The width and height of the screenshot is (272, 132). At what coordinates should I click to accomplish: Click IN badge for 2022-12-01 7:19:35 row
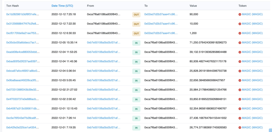click(x=136, y=128)
